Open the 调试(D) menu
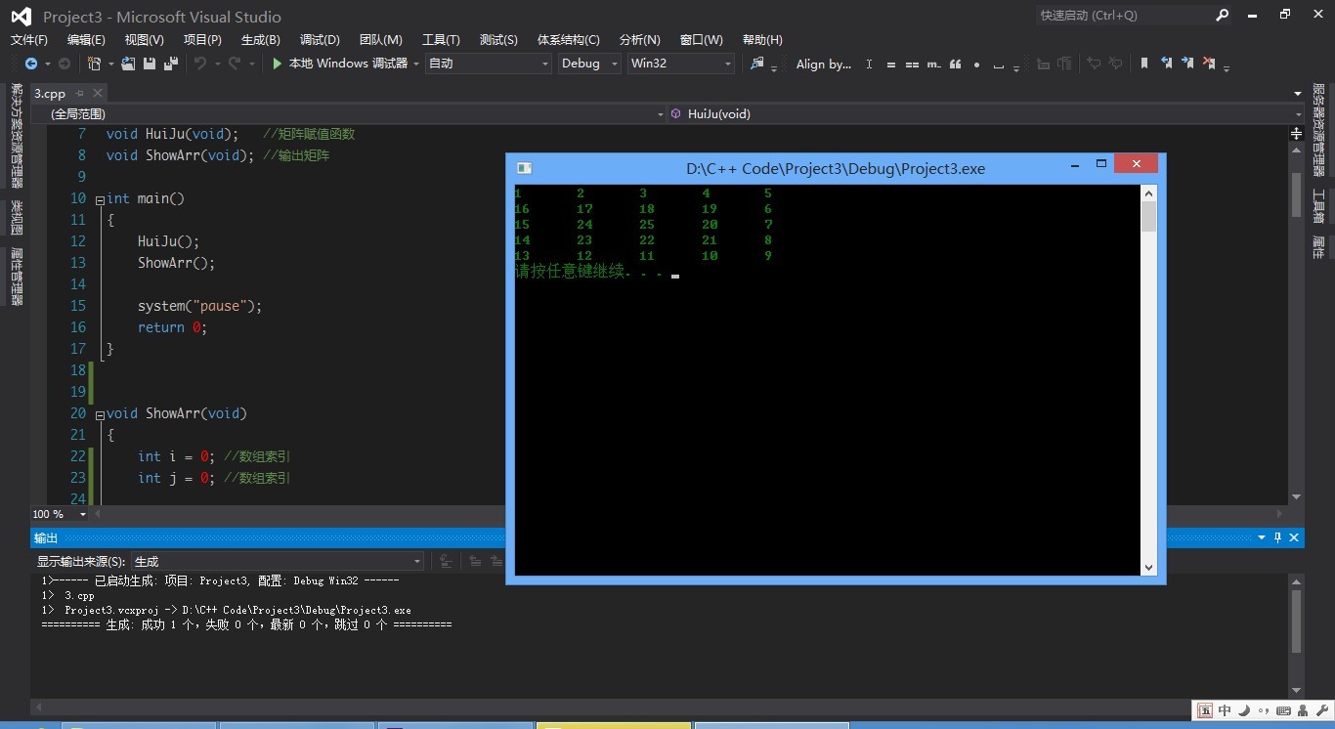Screen dimensions: 1335x729 tap(320, 40)
